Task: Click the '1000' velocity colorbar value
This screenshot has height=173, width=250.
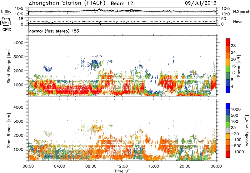Action: [236, 109]
